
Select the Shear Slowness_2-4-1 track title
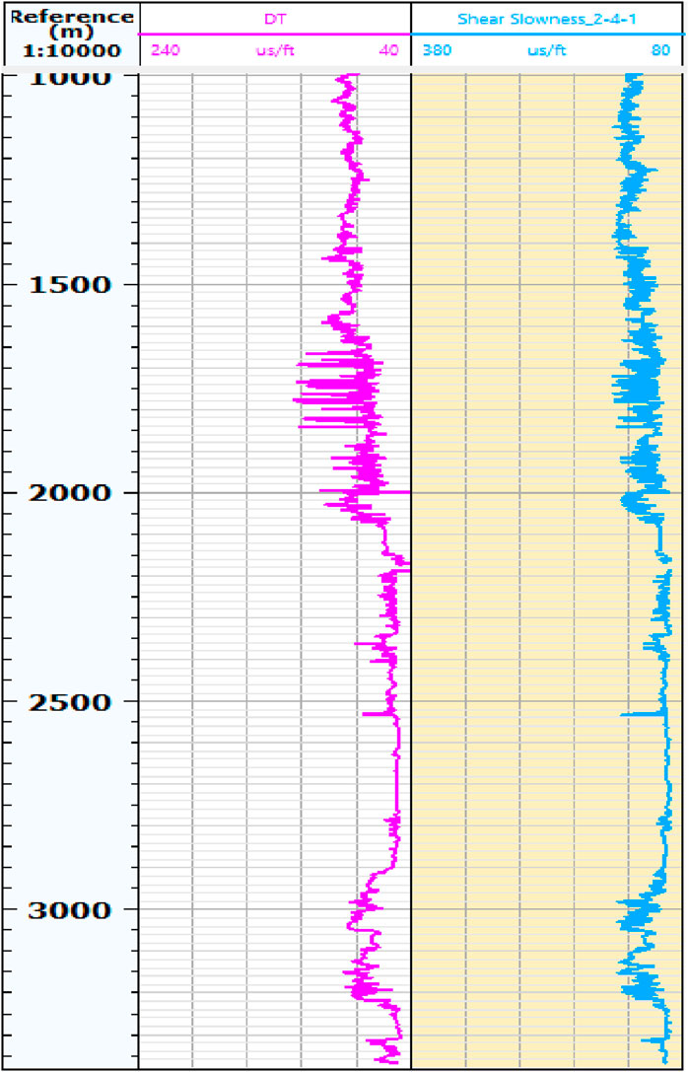548,21
